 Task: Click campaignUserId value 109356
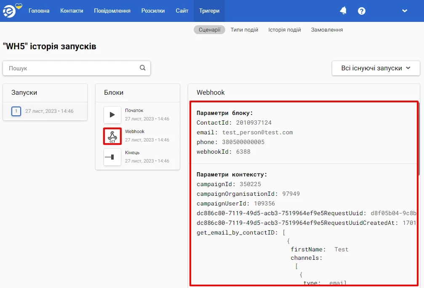click(264, 203)
